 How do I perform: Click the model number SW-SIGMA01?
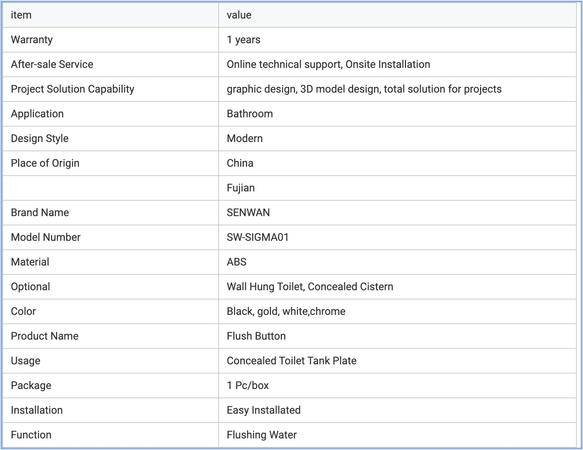pyautogui.click(x=258, y=237)
